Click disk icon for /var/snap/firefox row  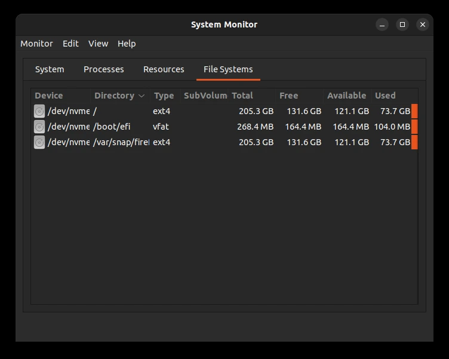coord(39,142)
